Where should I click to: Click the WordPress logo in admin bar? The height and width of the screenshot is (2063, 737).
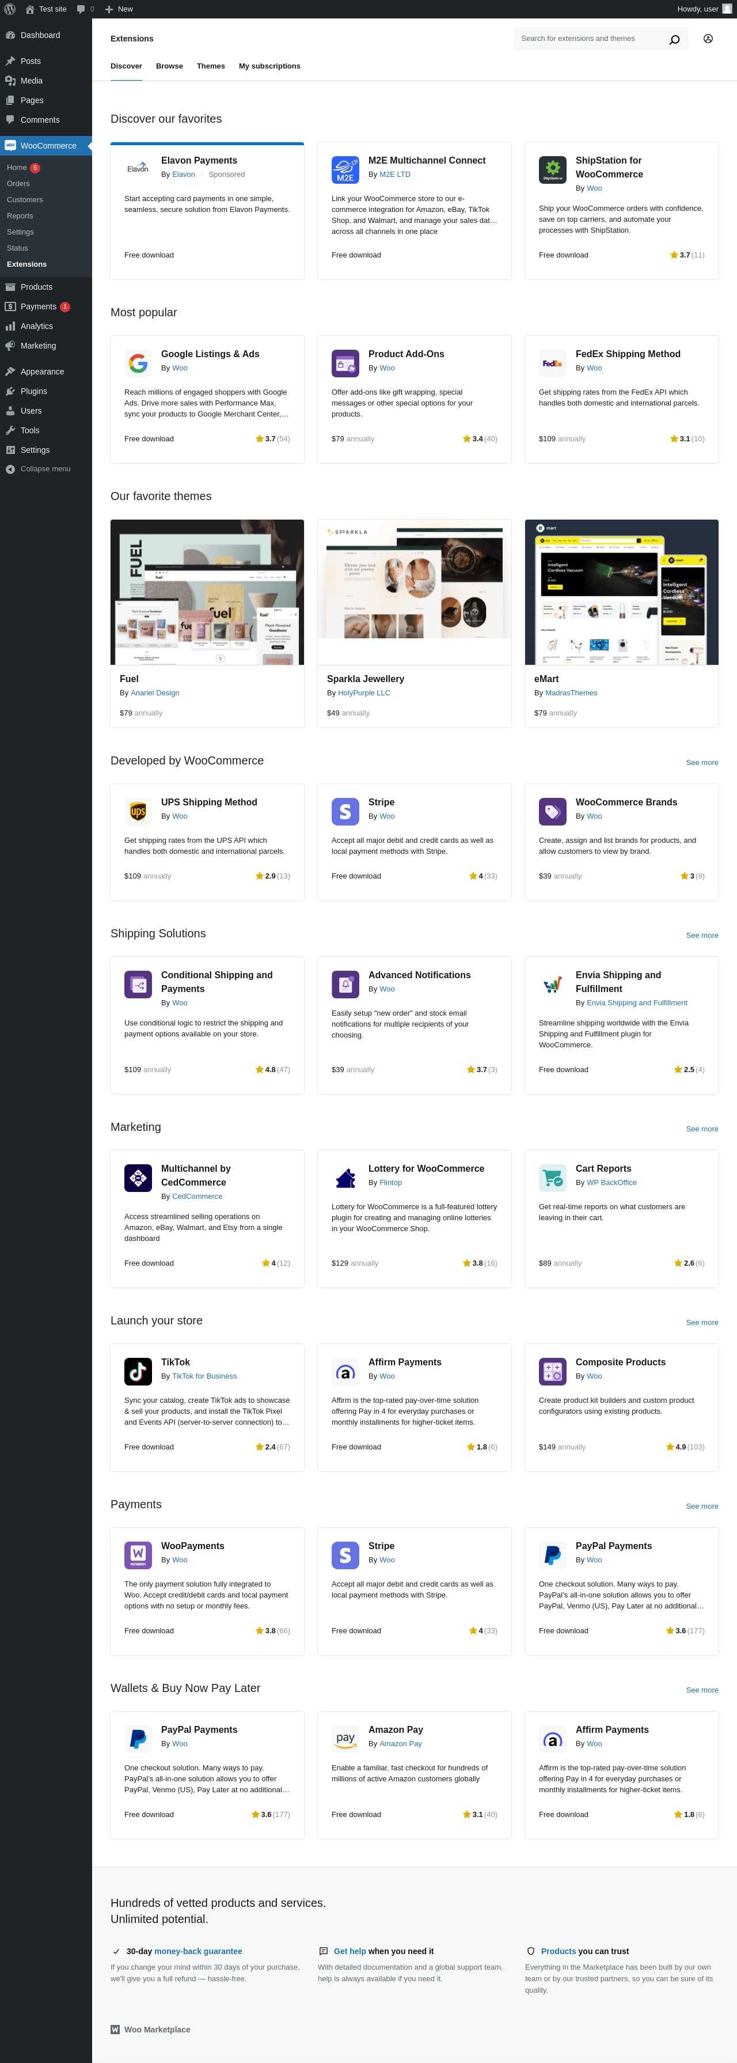point(10,9)
